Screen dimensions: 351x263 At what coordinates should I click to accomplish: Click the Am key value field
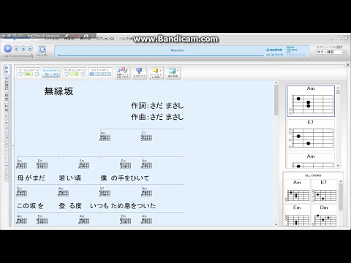coord(29,74)
